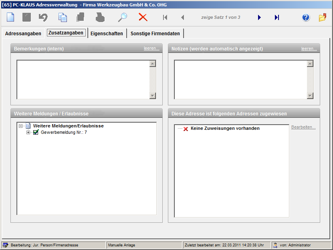
Task: Expand the Gewerbemeldung Nr.: 7 tree node
Action: click(28, 132)
